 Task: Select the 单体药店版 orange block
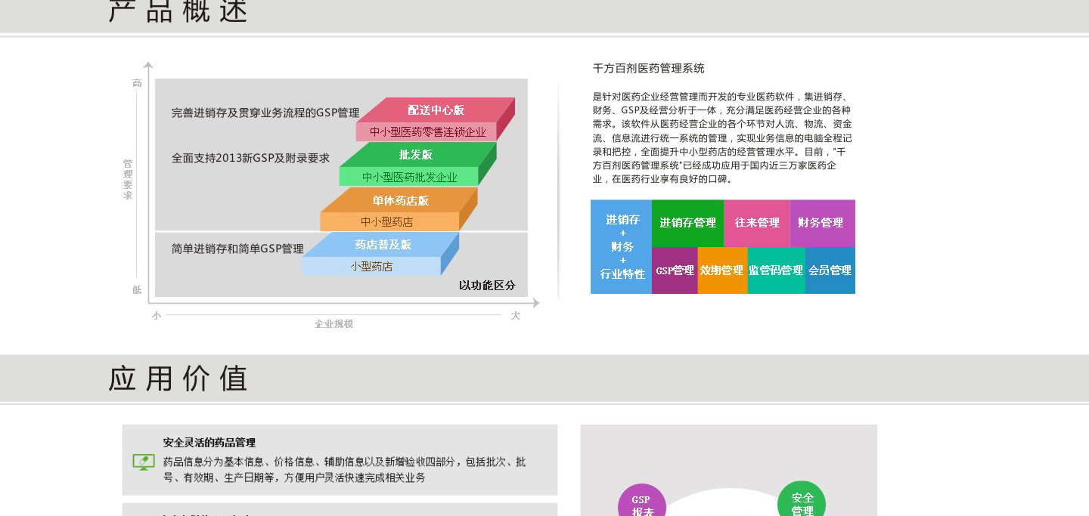coord(400,200)
